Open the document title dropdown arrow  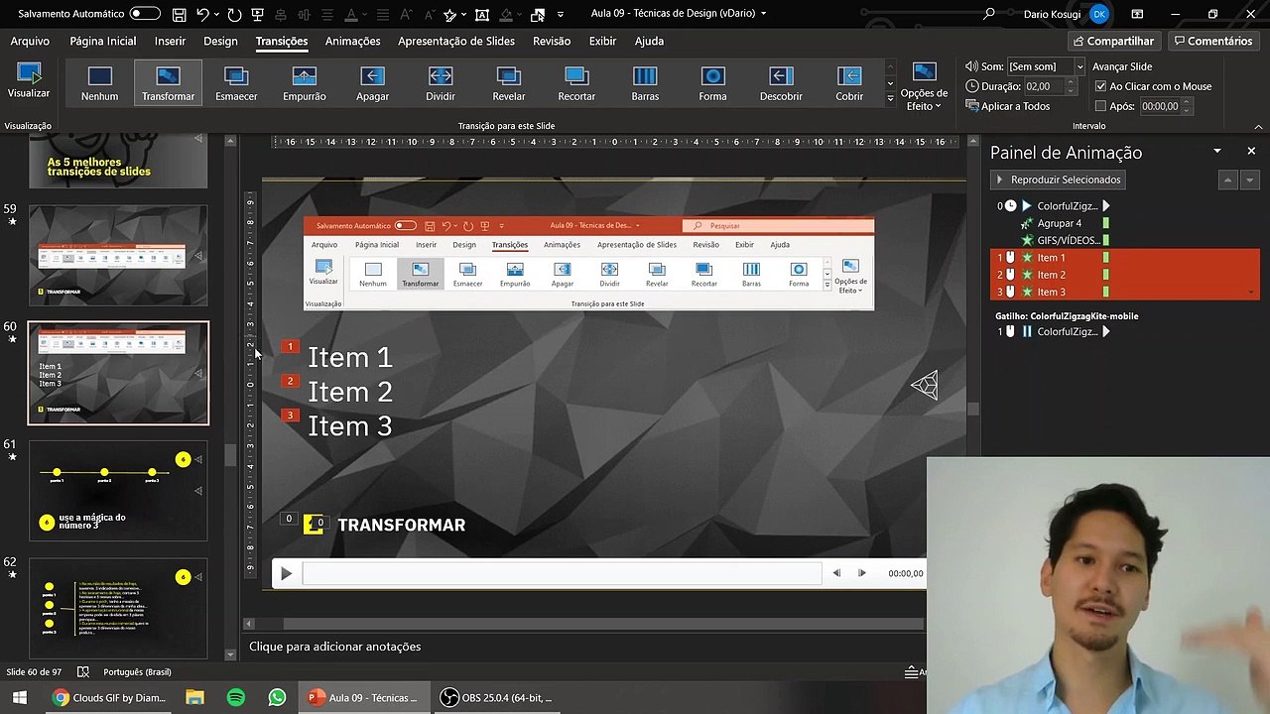pyautogui.click(x=763, y=14)
